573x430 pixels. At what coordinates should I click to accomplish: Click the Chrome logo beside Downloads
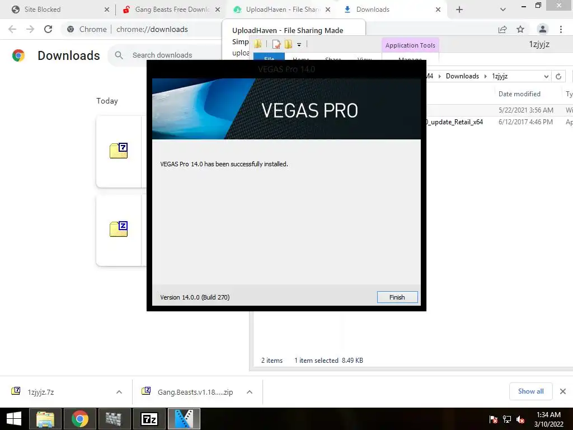tap(18, 55)
